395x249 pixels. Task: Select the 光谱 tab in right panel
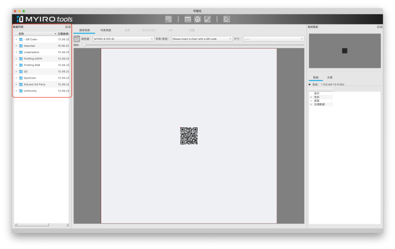(x=330, y=77)
